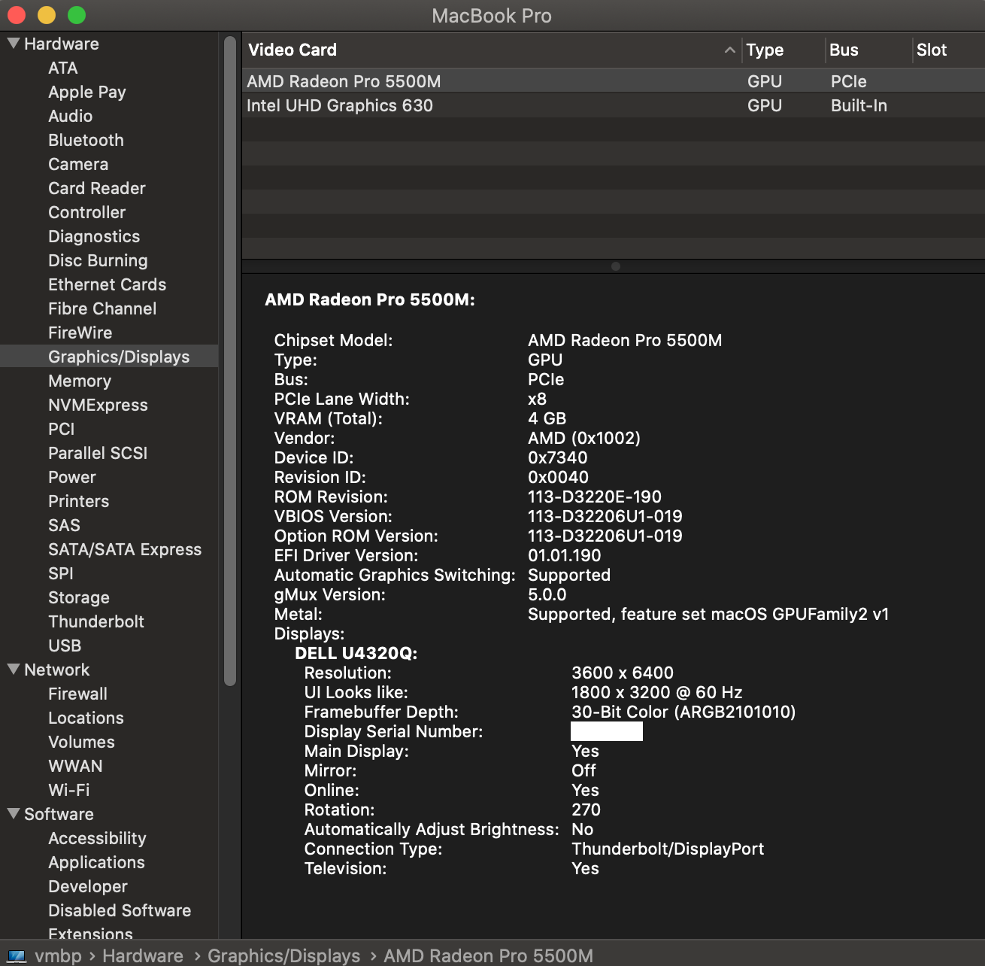Open SATA/SATA Express entry
The width and height of the screenshot is (985, 966).
125,549
